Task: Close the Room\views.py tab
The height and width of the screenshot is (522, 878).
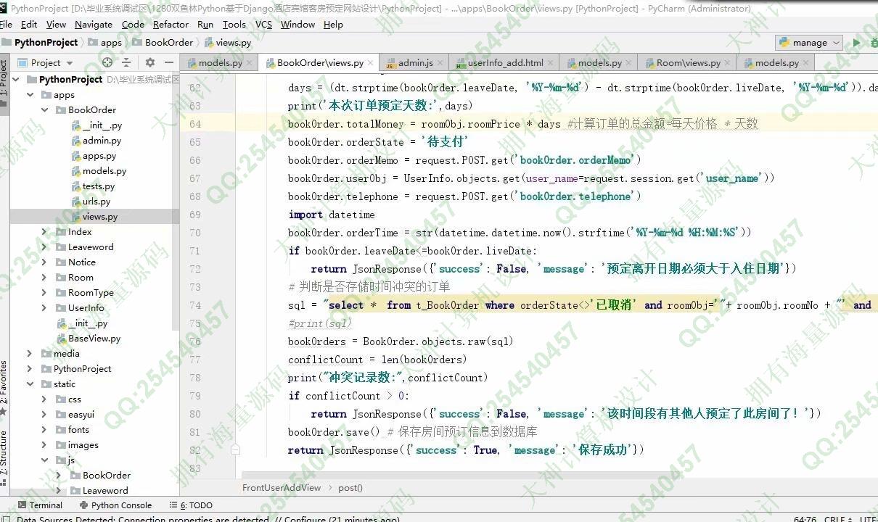Action: (x=728, y=62)
